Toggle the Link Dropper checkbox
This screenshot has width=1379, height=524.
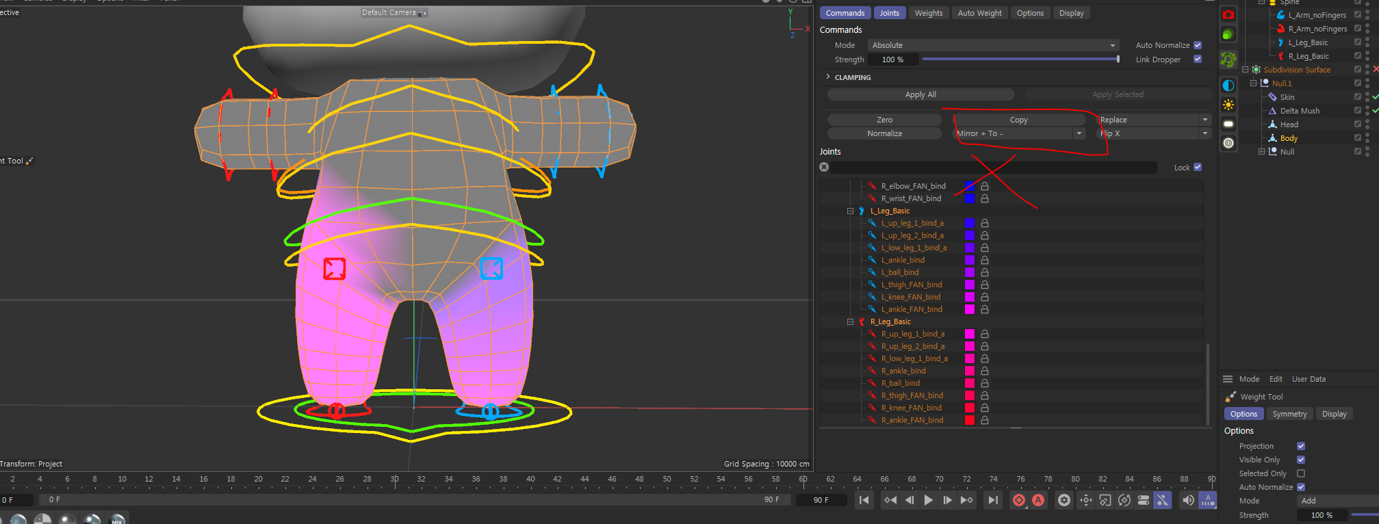point(1198,60)
